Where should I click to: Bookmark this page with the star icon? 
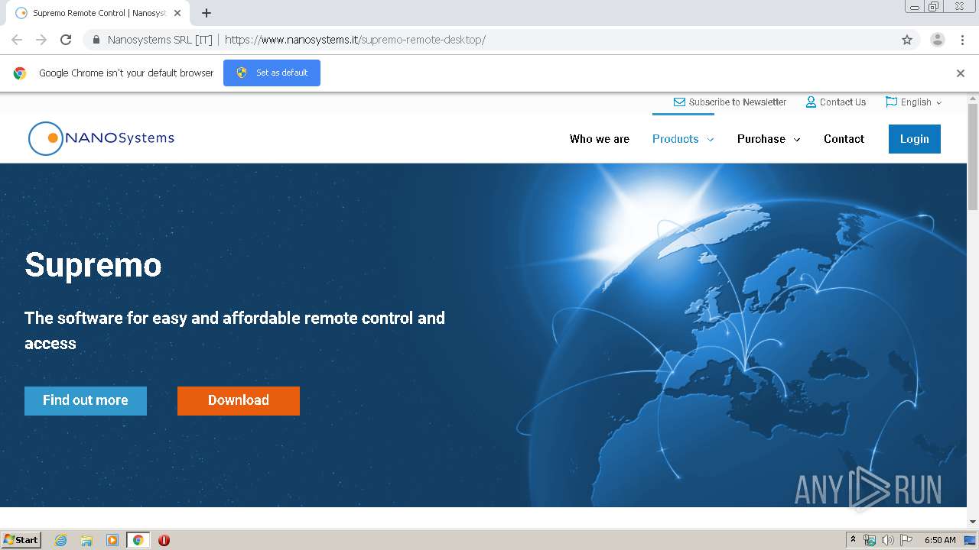coord(907,40)
